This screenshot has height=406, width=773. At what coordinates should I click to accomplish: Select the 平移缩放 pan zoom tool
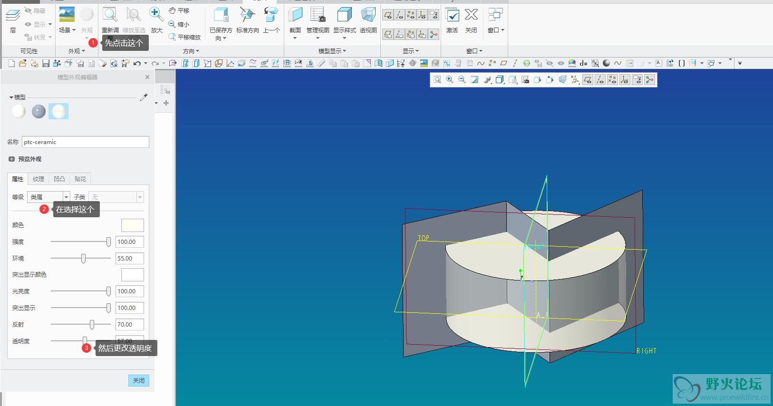(185, 37)
